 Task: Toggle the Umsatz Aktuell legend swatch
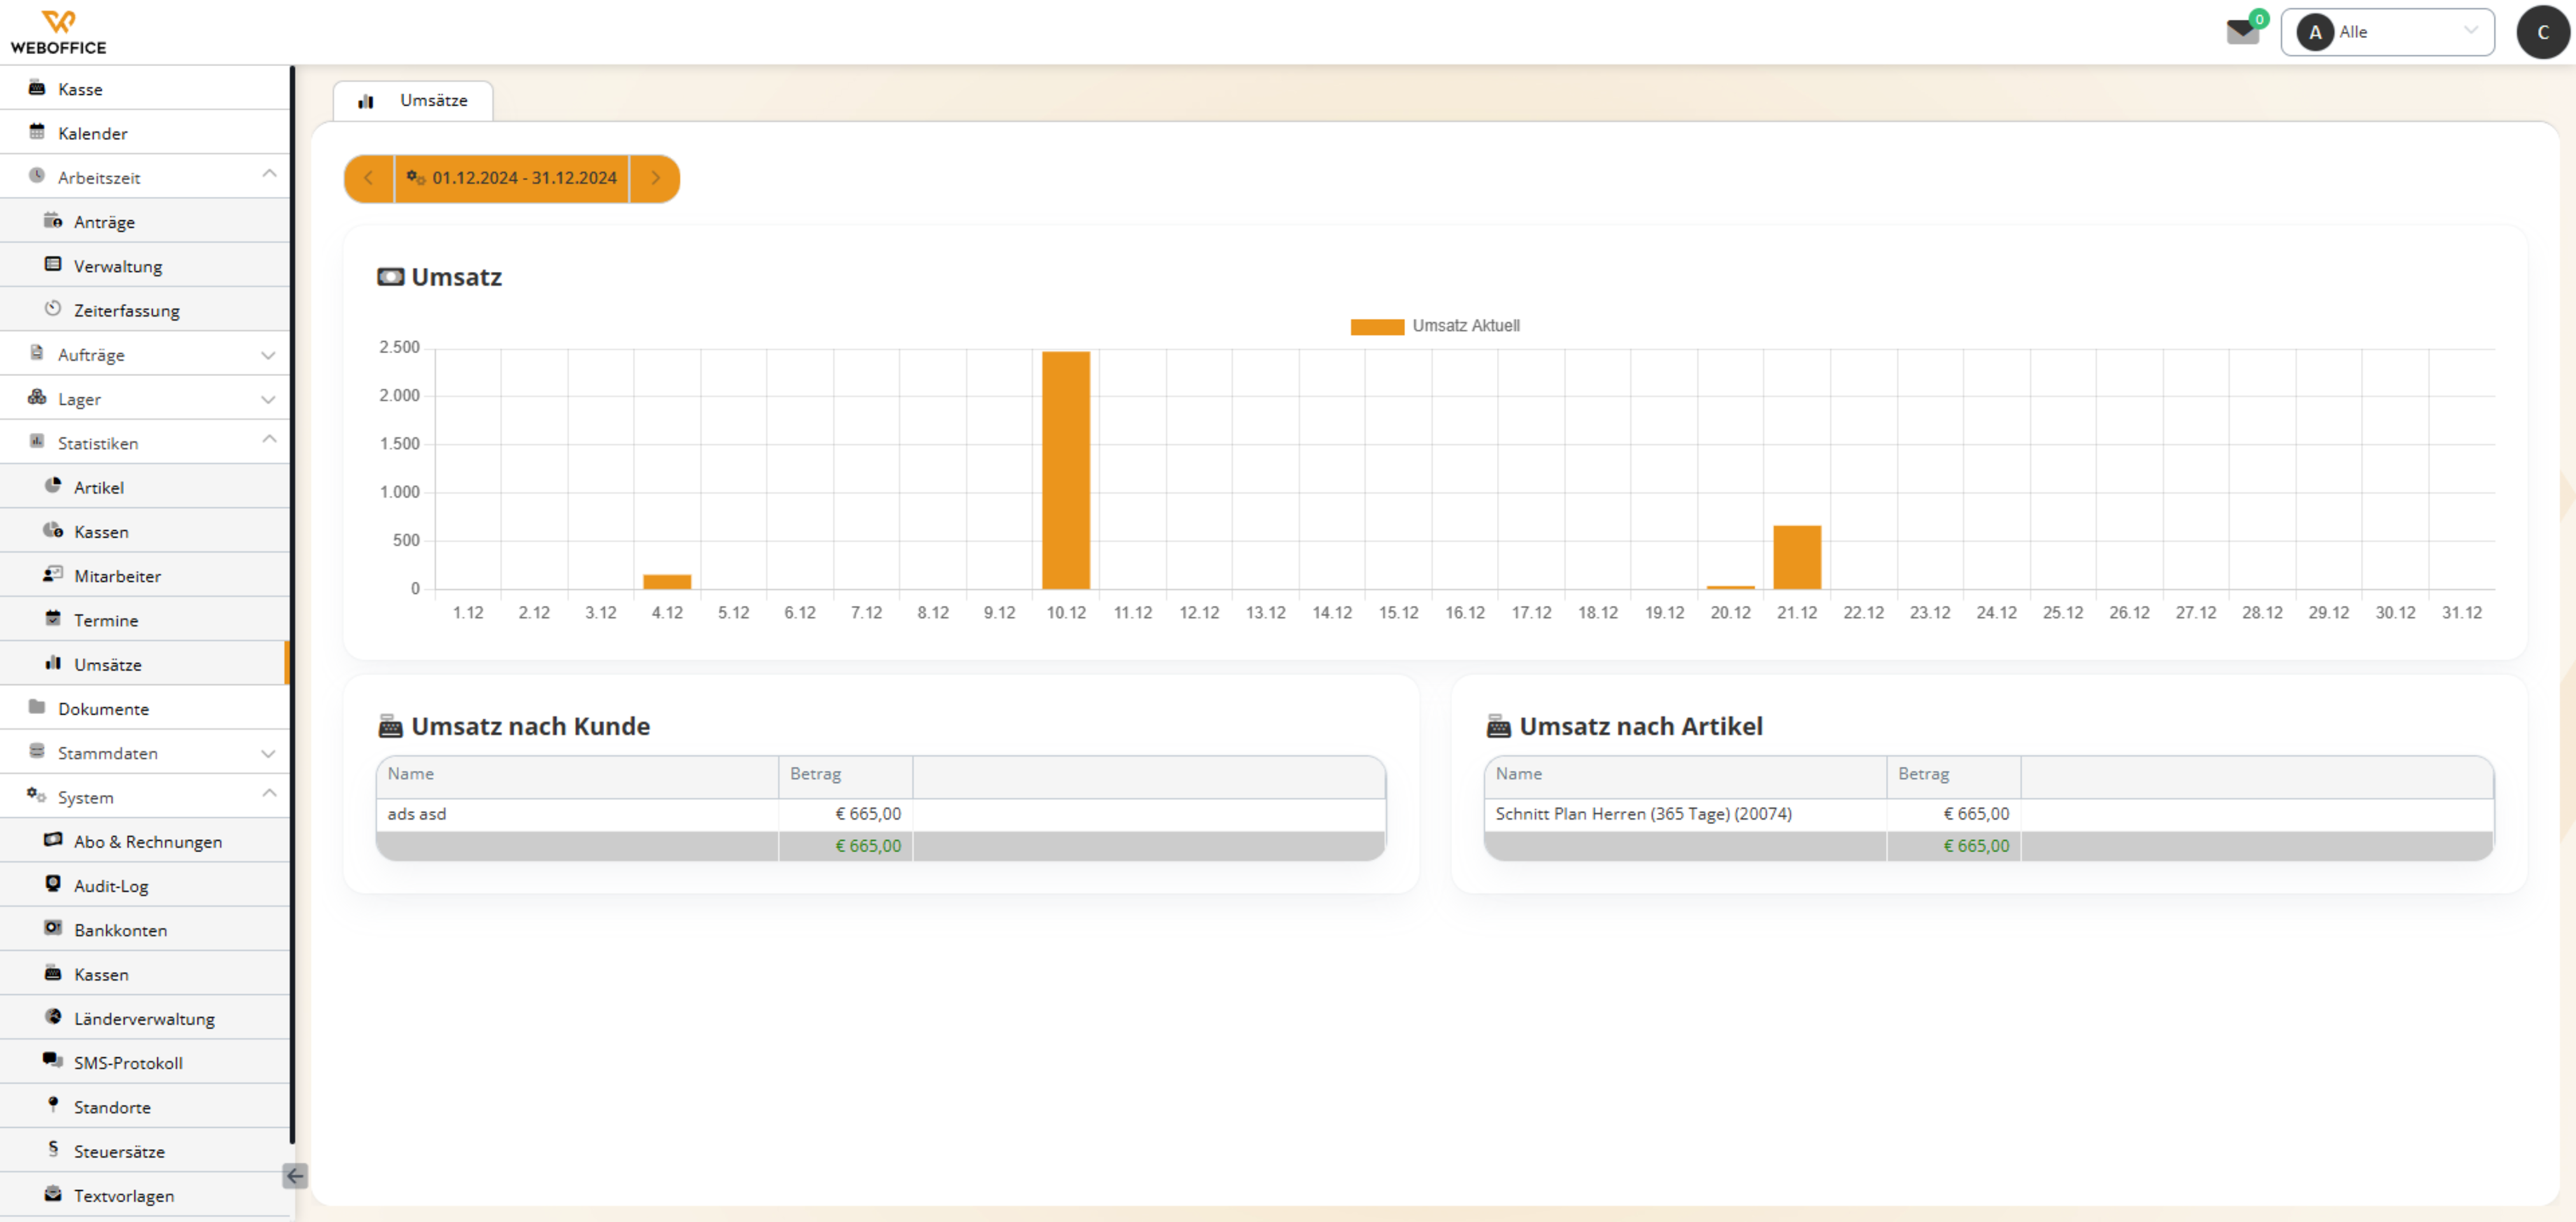(x=1377, y=326)
